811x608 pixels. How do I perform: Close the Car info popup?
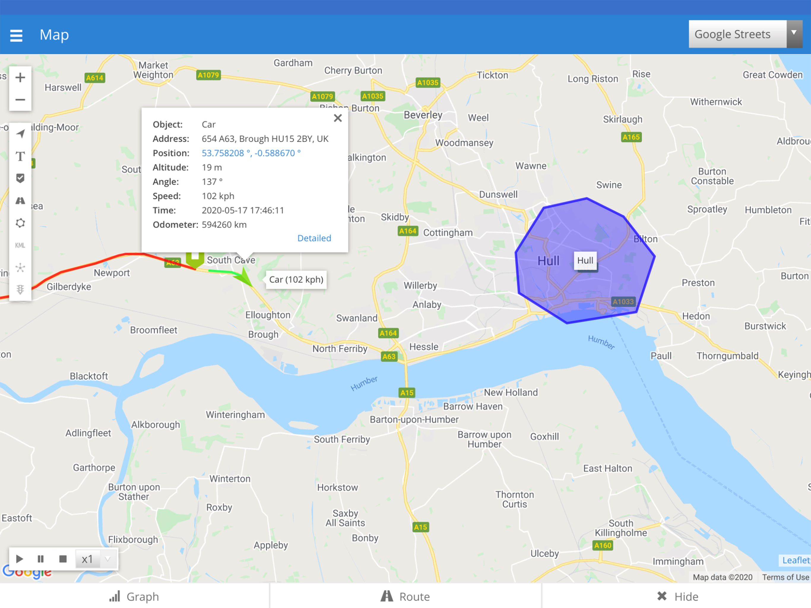click(338, 118)
